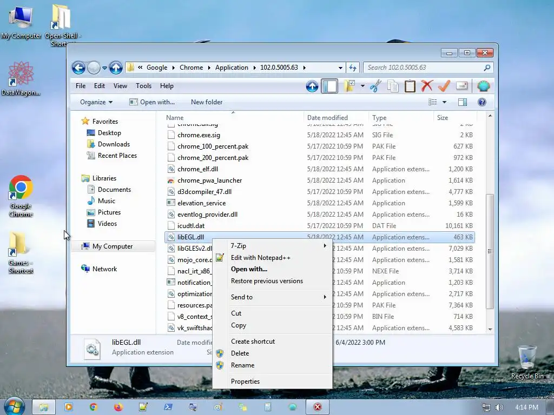Click the red X Delete toolbar icon

click(427, 86)
